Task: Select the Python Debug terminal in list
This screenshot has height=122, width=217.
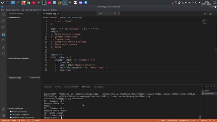Action: tap(209, 94)
